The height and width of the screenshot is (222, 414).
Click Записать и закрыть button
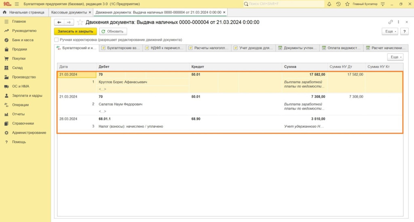coord(76,31)
